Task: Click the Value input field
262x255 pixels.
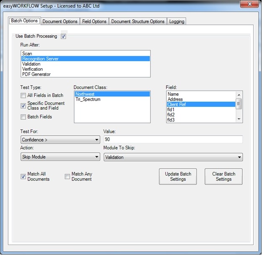Action: click(173, 139)
